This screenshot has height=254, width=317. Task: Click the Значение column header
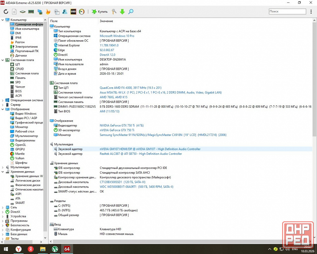click(x=106, y=21)
